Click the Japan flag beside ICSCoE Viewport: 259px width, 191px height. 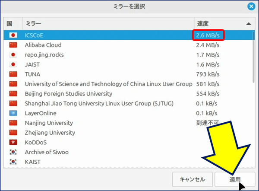coord(13,35)
